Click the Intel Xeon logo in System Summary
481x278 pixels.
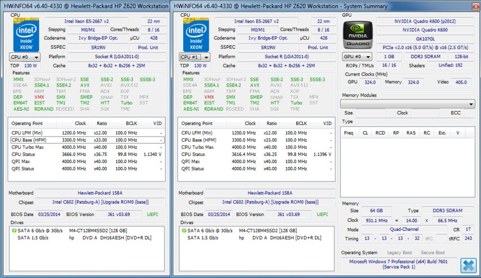[x=196, y=34]
